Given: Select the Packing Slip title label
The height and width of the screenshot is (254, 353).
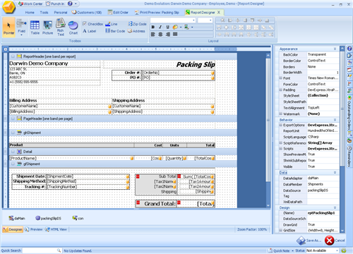Looking at the screenshot, I should coord(196,64).
